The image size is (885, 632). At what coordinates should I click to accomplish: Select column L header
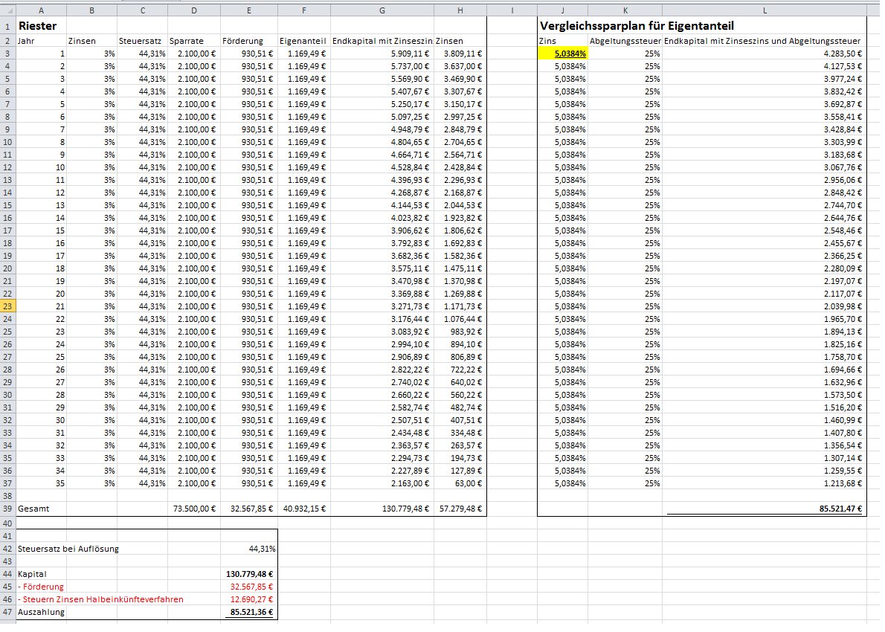point(765,10)
